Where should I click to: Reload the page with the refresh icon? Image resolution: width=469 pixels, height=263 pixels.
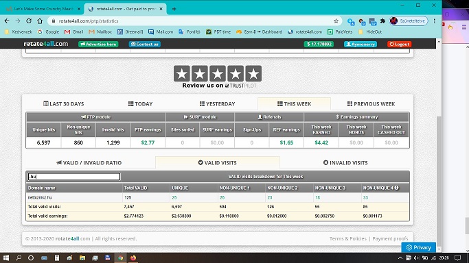pos(29,21)
